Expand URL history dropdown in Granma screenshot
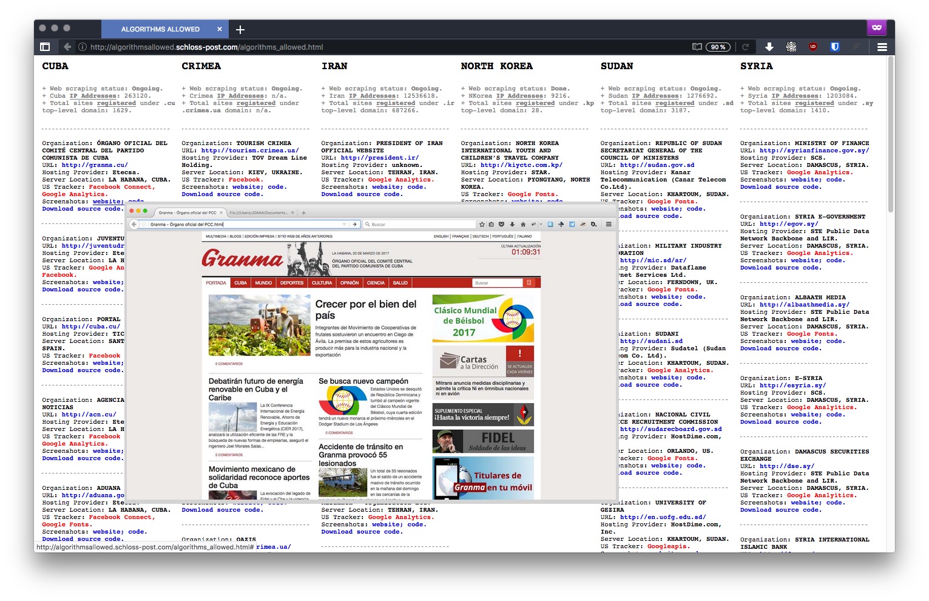Screen dimensions: 929x601 point(345,224)
